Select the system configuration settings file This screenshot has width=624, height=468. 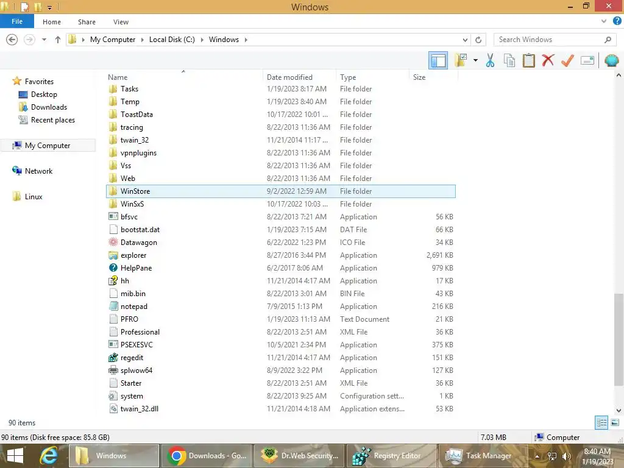pyautogui.click(x=281, y=396)
